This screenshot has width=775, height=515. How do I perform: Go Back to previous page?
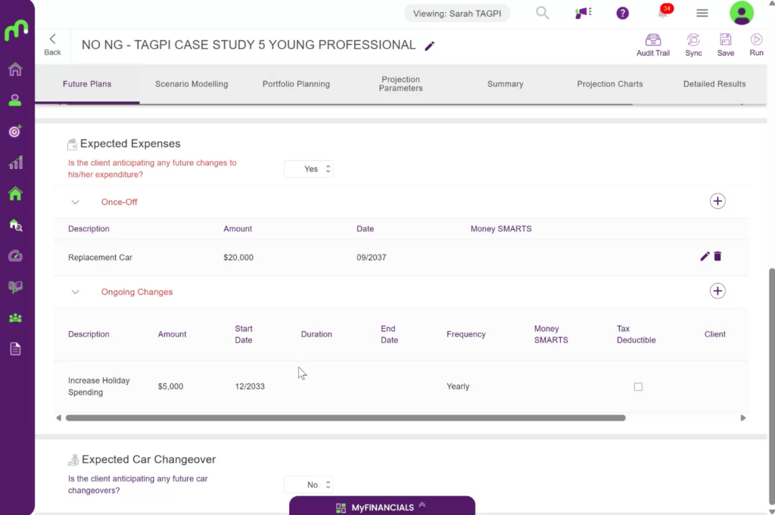tap(52, 45)
